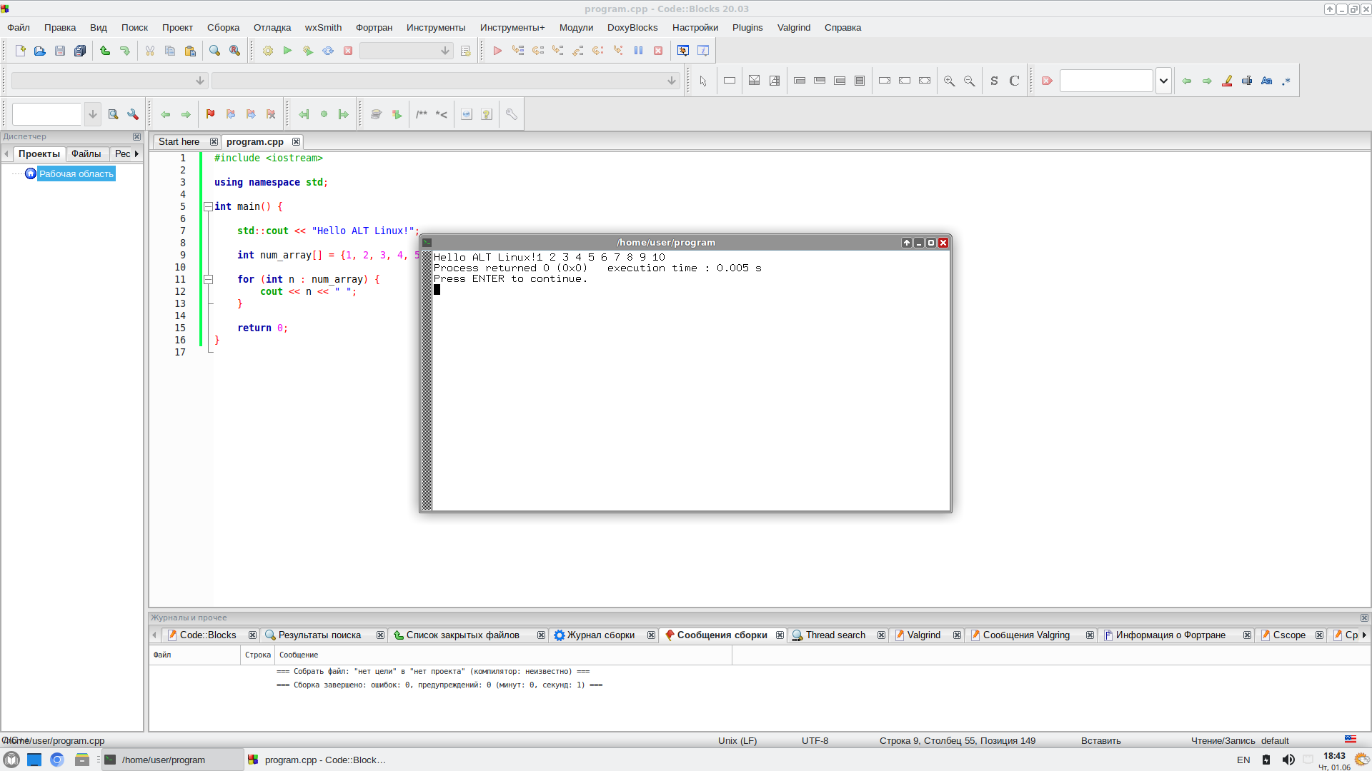Toggle the bookmark with the red flag icon

pos(210,114)
